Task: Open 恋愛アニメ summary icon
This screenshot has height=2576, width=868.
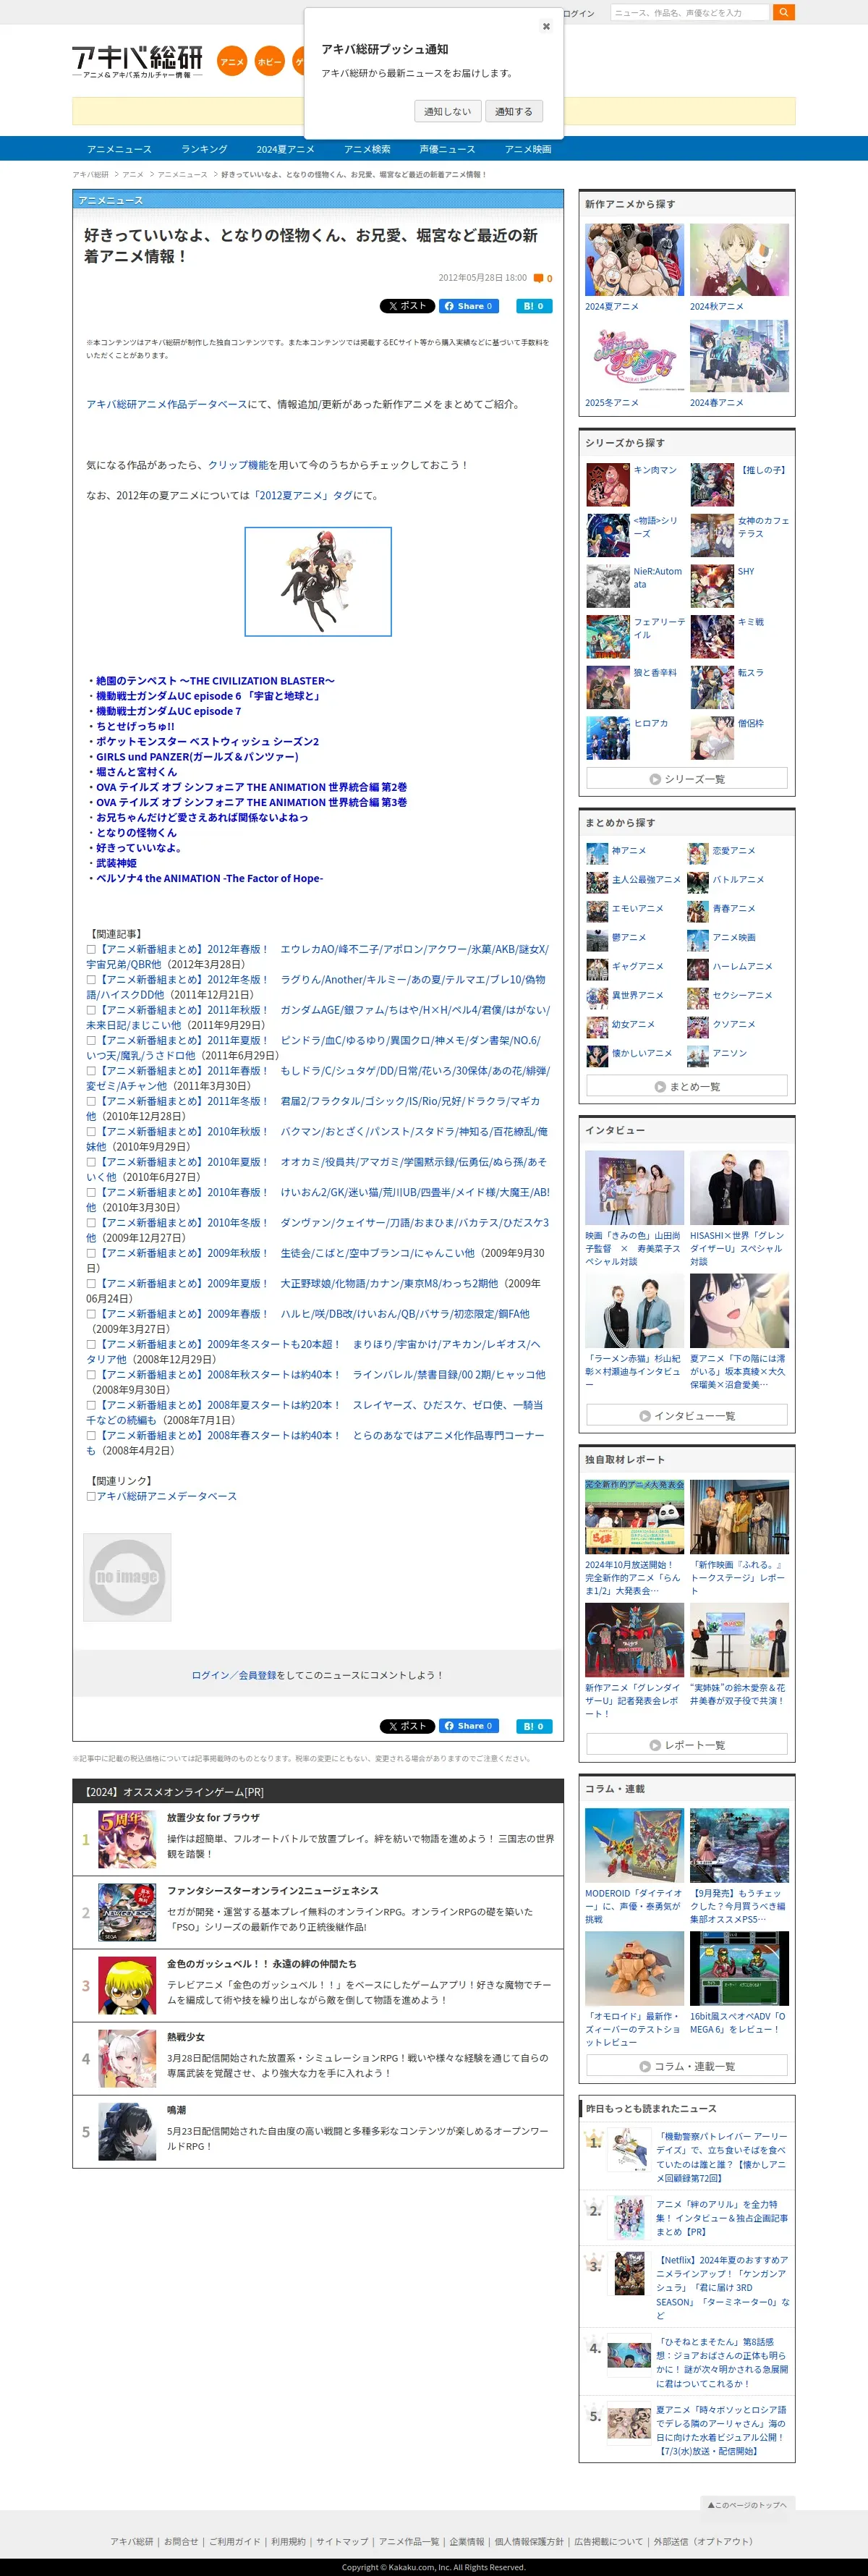Action: tap(698, 853)
